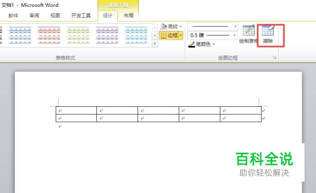
Task: Apply shading with the 底纹 paint bucket
Action: click(163, 26)
